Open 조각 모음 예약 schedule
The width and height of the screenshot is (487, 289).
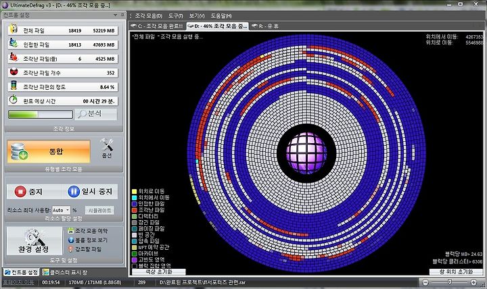click(88, 231)
